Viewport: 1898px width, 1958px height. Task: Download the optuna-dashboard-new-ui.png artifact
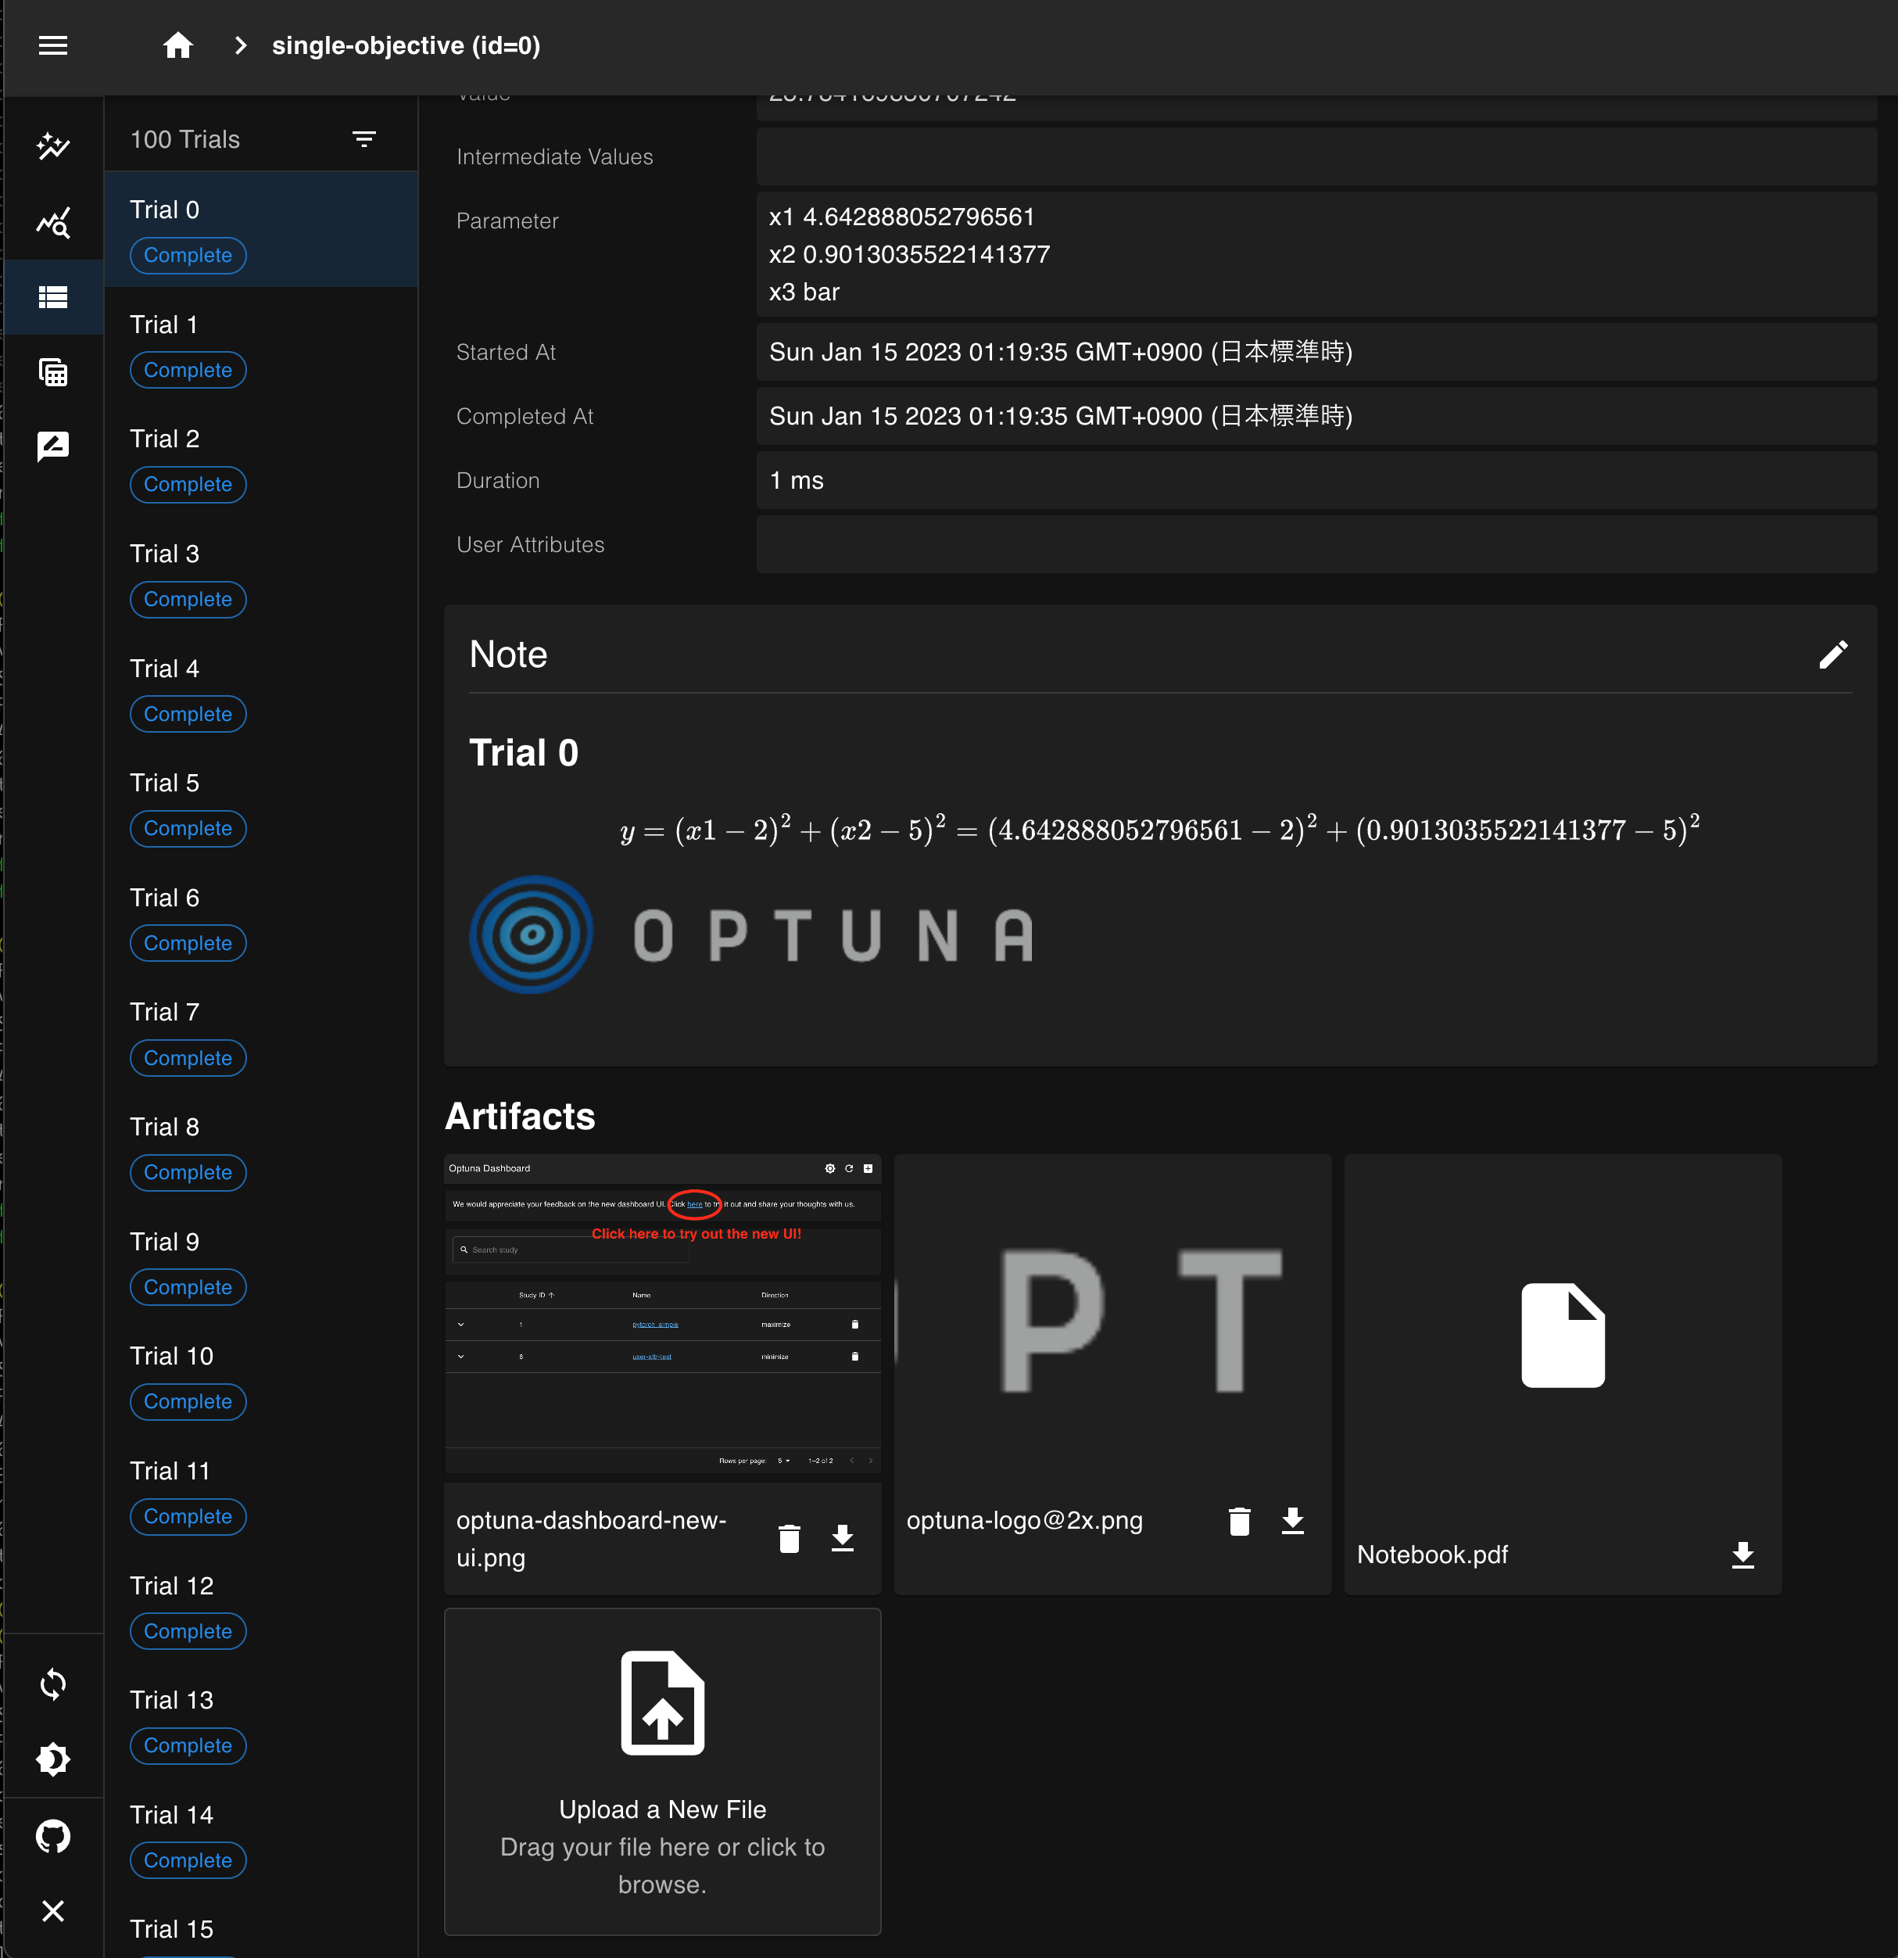tap(843, 1538)
